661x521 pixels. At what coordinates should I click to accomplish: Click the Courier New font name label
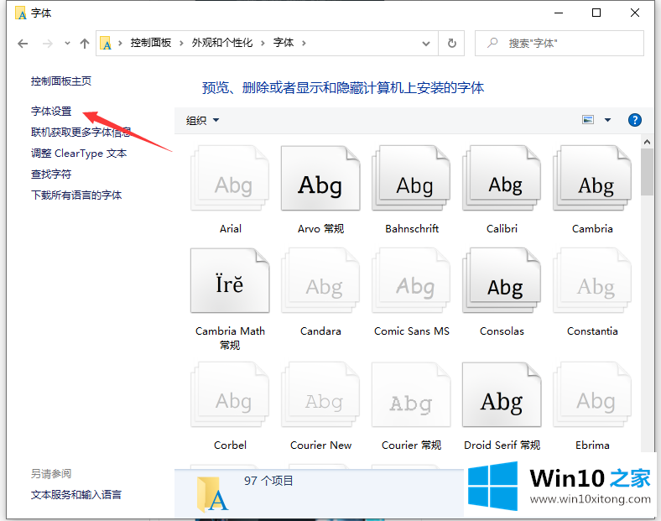coord(320,445)
